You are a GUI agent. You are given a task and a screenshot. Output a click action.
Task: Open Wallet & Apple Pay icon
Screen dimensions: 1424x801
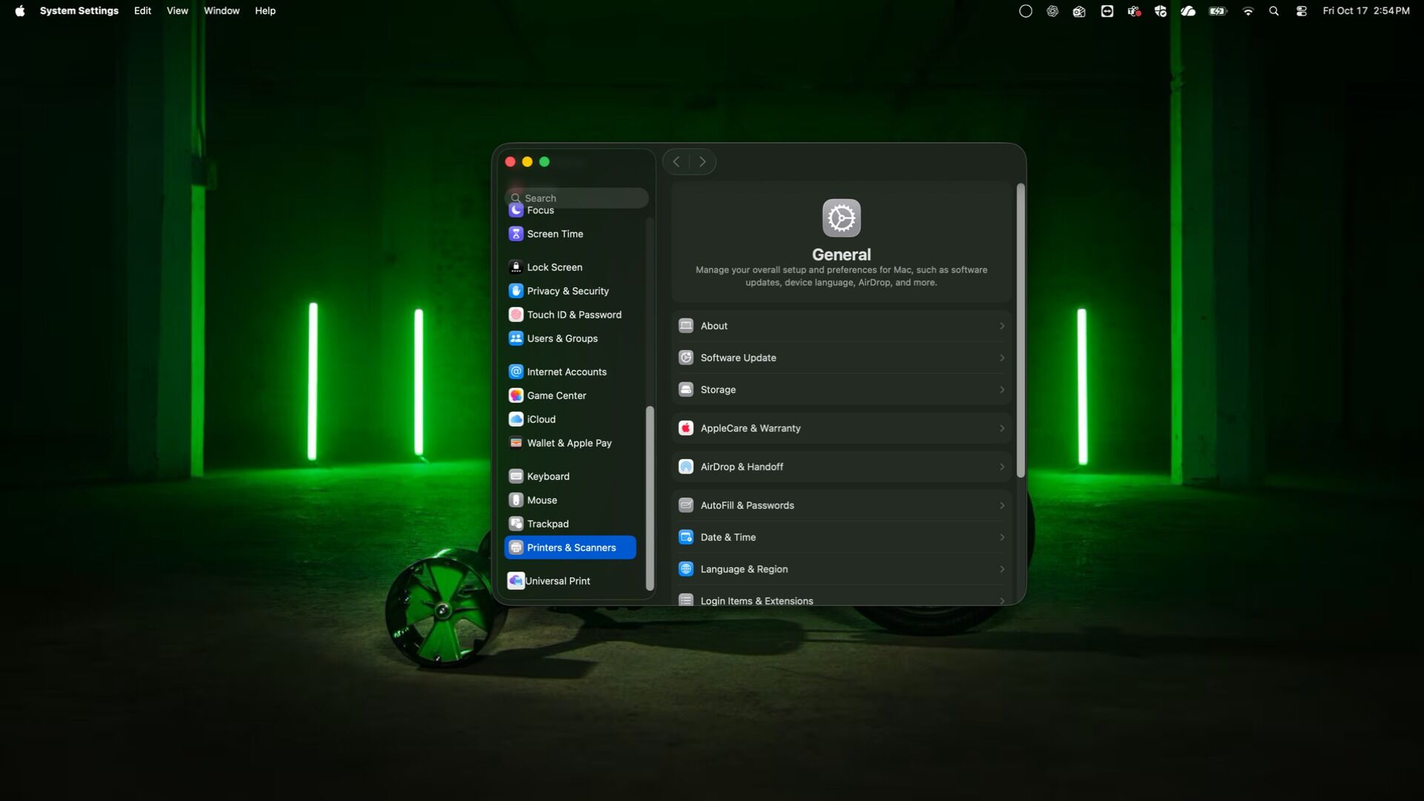tap(516, 443)
